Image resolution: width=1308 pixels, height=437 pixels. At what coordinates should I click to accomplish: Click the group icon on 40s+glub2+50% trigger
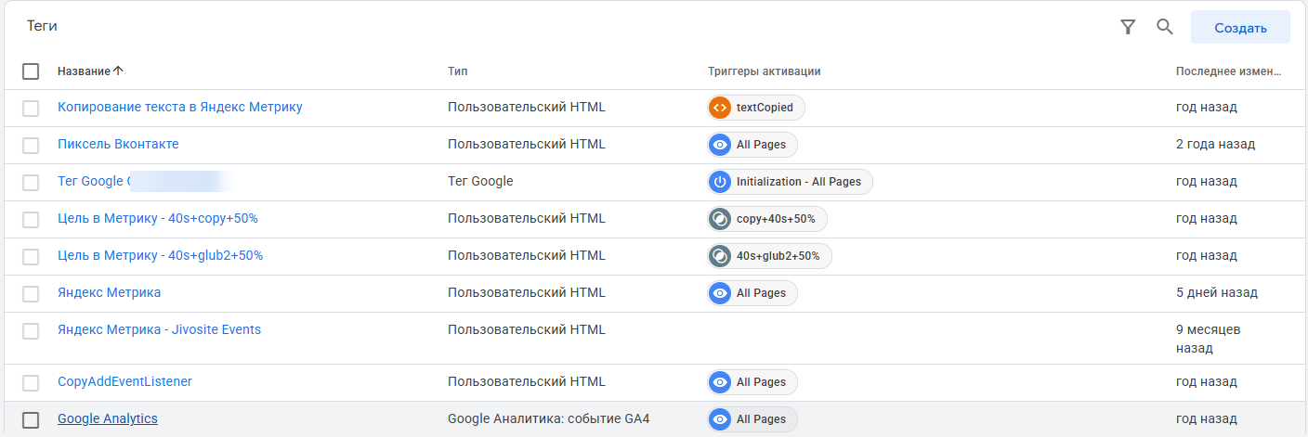pyautogui.click(x=719, y=256)
